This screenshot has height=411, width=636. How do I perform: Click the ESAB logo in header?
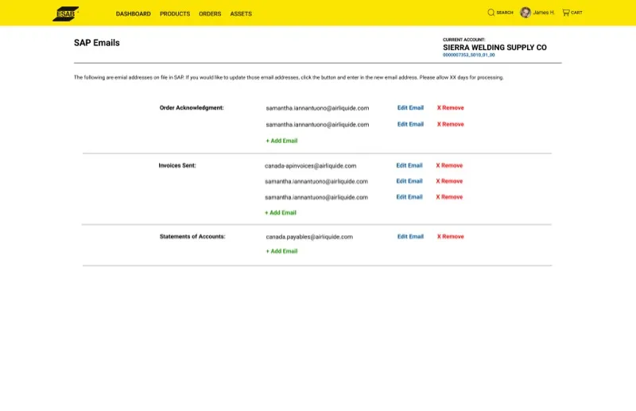65,14
